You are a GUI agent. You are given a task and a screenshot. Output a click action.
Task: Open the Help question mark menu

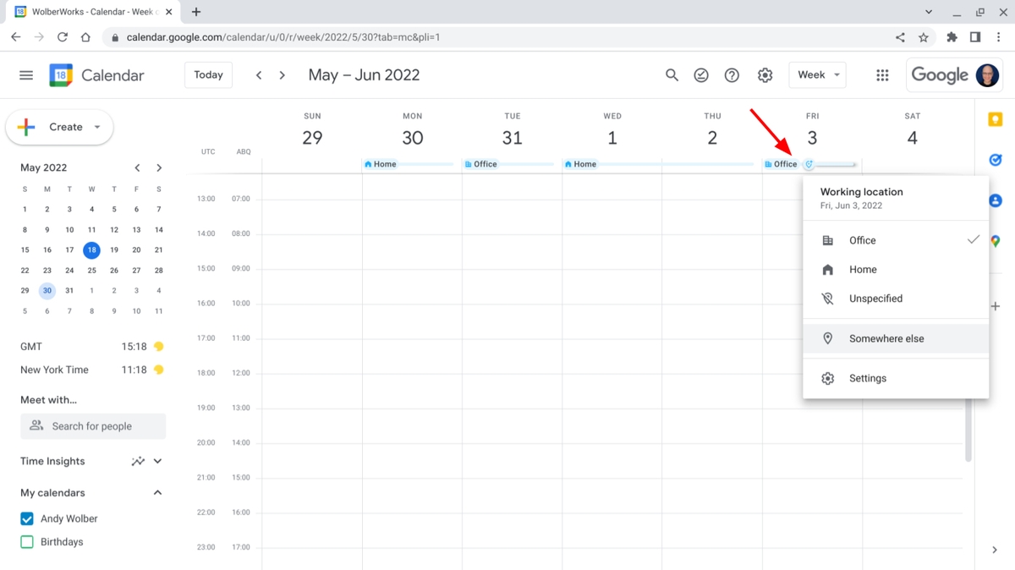732,74
